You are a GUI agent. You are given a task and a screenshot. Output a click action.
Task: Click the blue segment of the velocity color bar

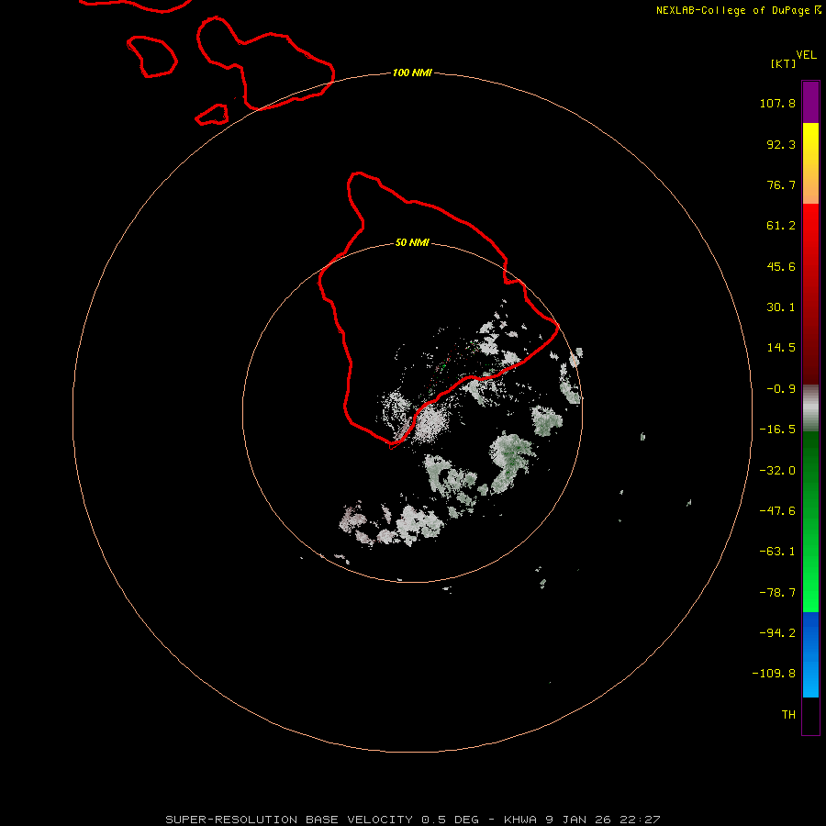pyautogui.click(x=810, y=654)
